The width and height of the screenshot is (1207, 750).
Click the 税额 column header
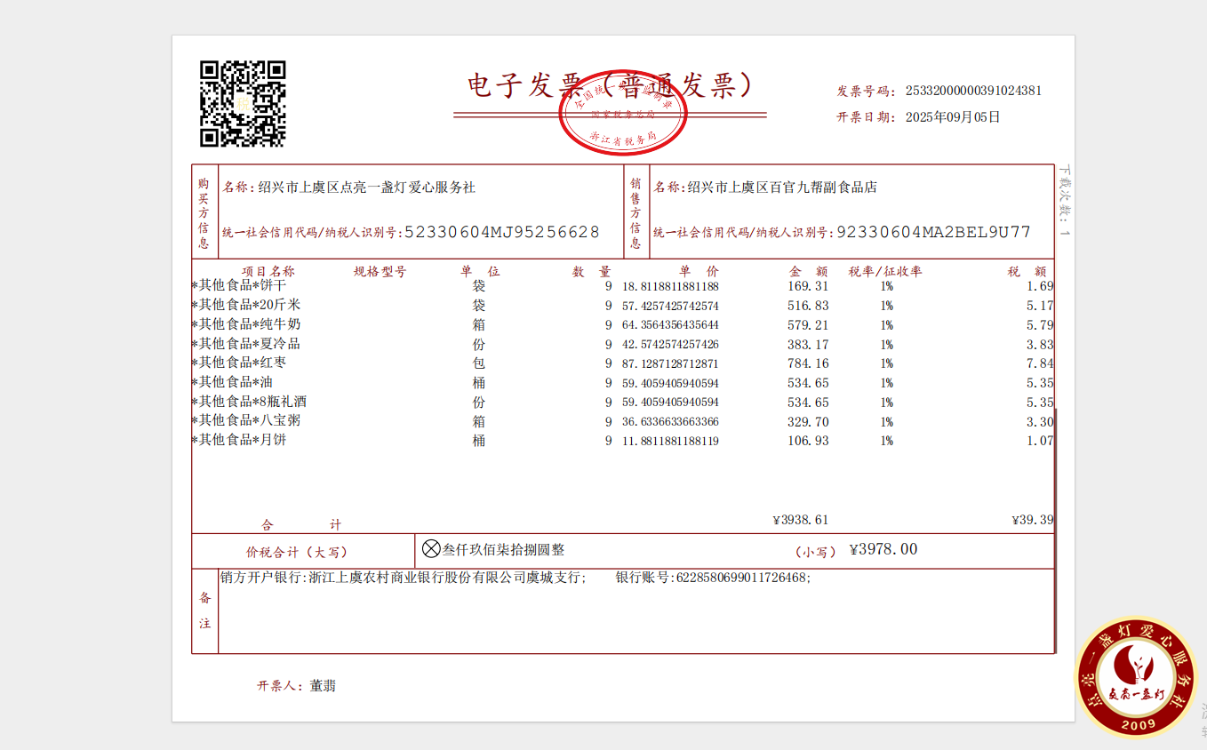1027,271
